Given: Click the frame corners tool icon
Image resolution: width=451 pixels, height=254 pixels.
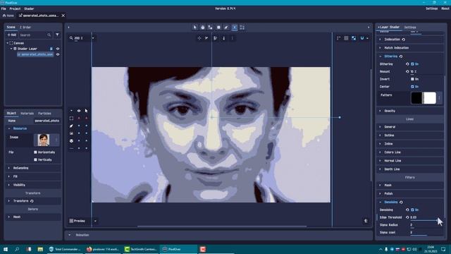Looking at the screenshot, I should pos(242,28).
